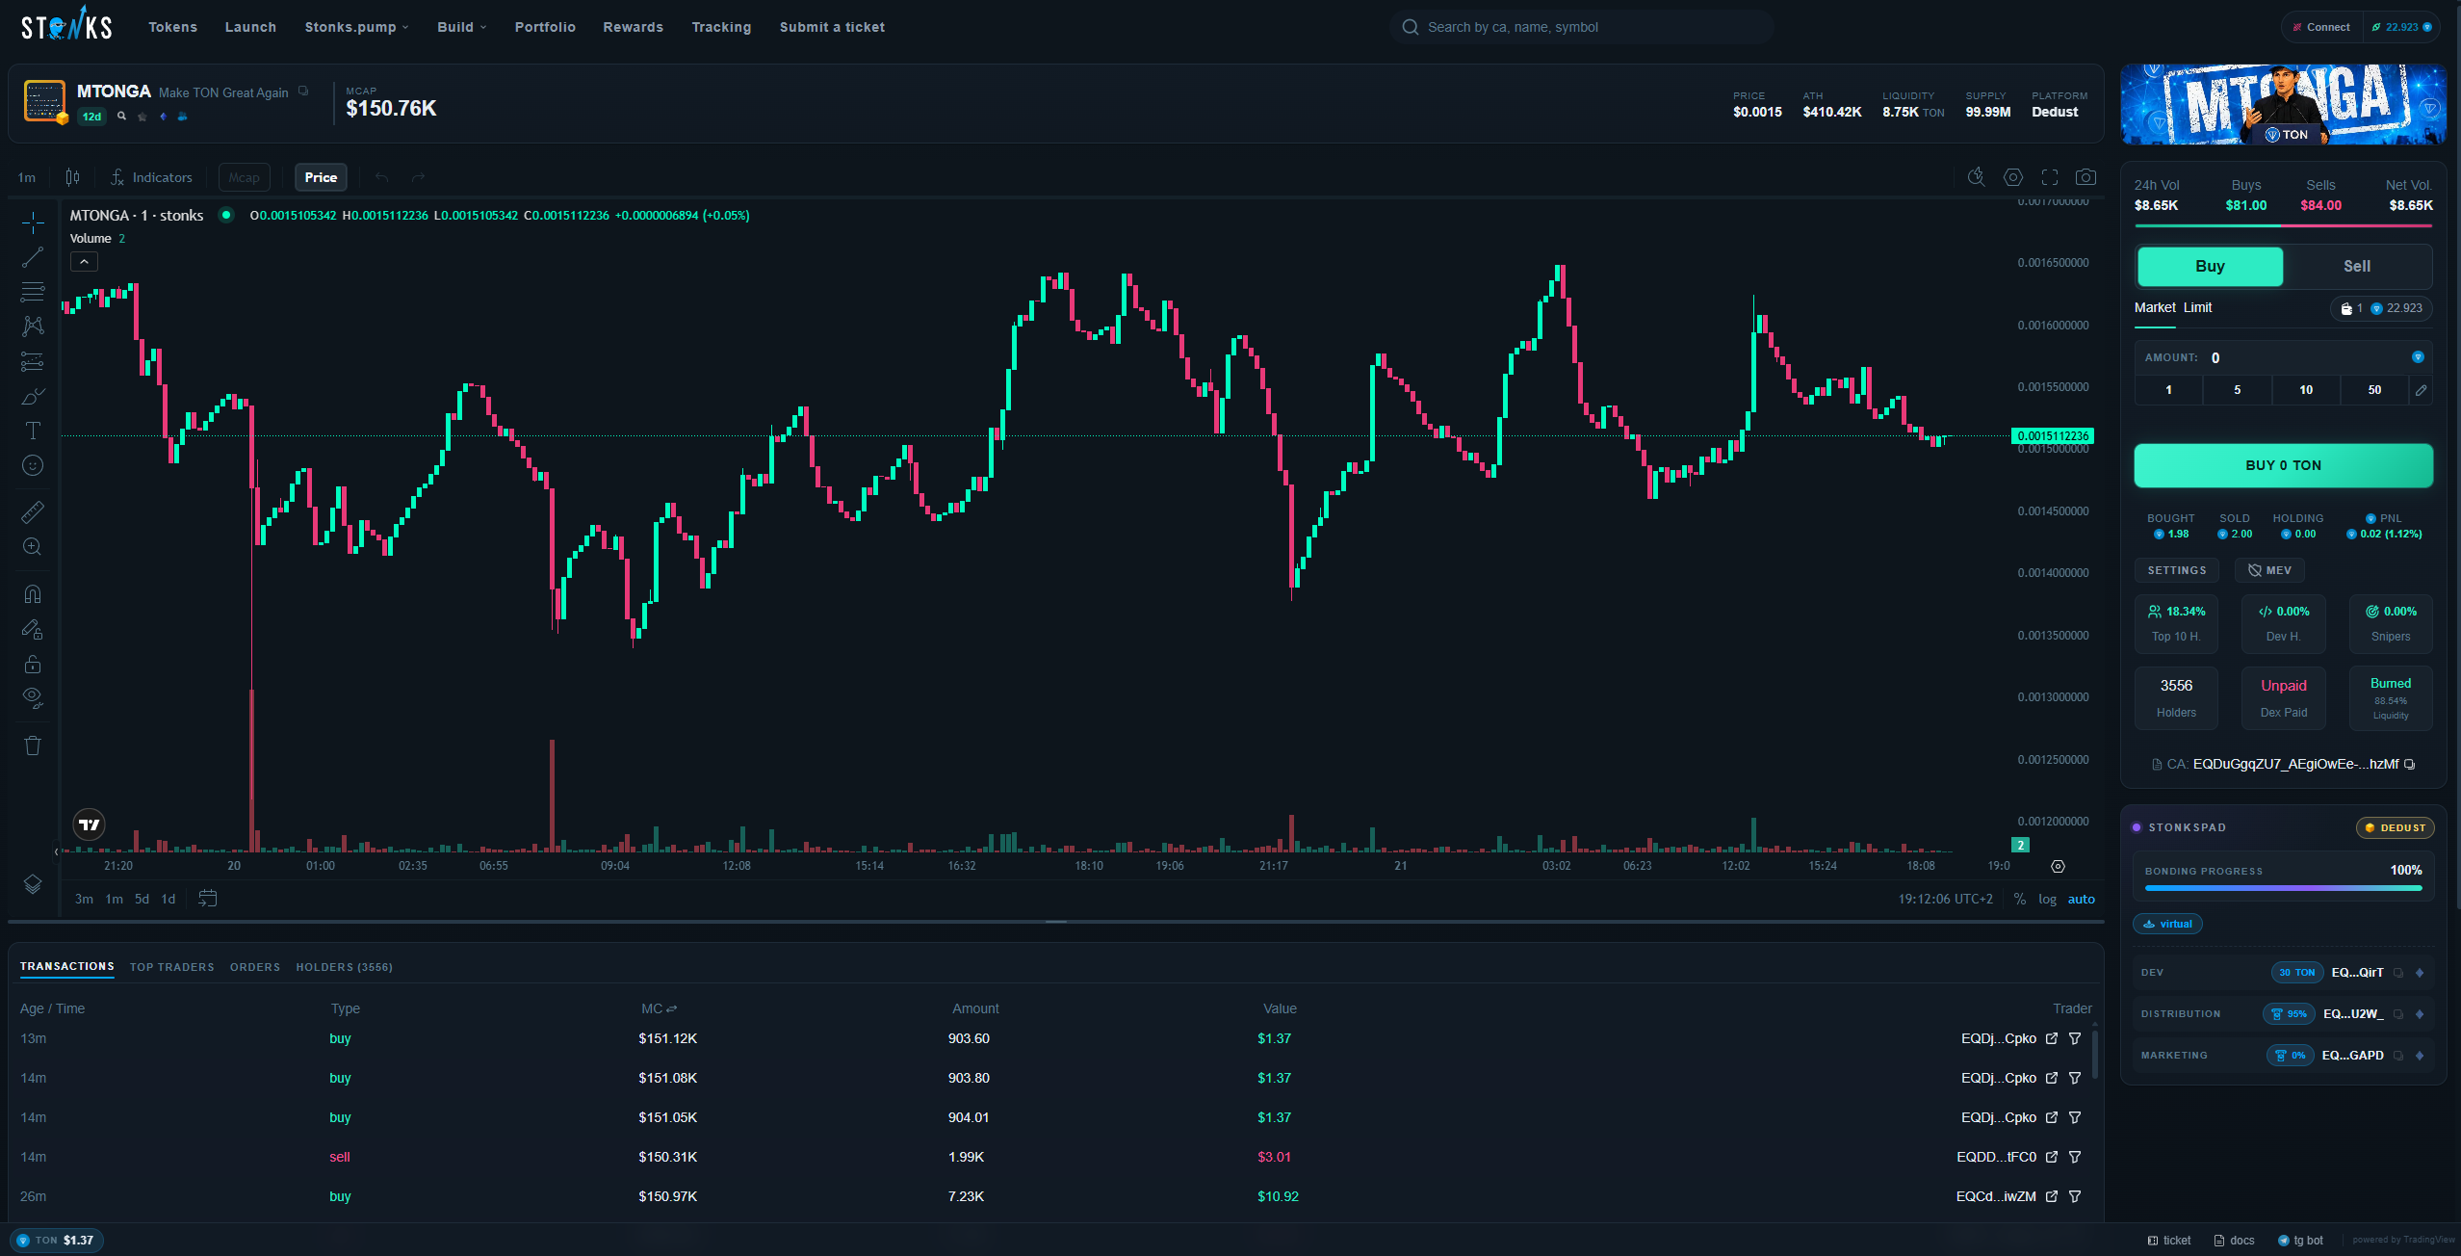Take a chart snapshot with camera icon
Screen dimensions: 2461x1256
tap(2085, 177)
